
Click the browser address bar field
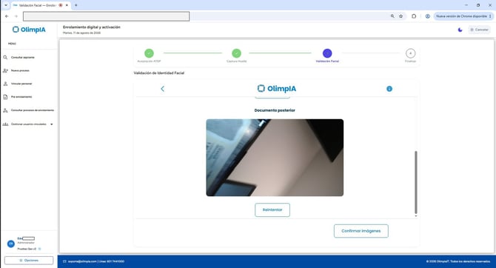pyautogui.click(x=107, y=16)
